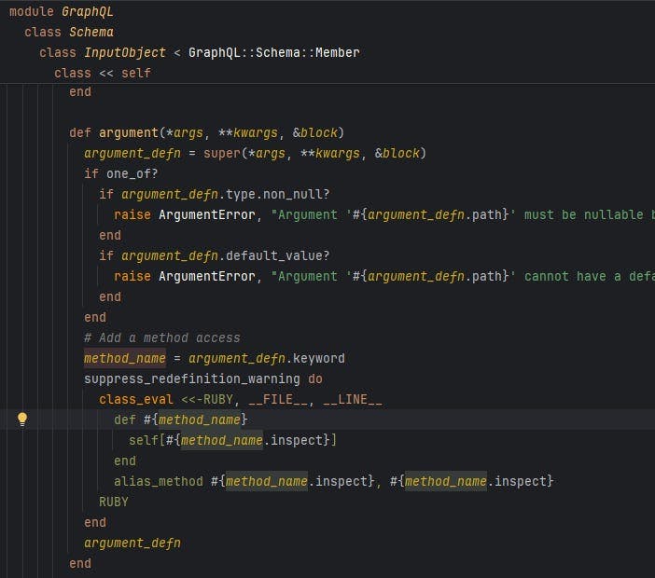This screenshot has width=655, height=578.
Task: Click the comment '# Add a method access'
Action: point(162,337)
